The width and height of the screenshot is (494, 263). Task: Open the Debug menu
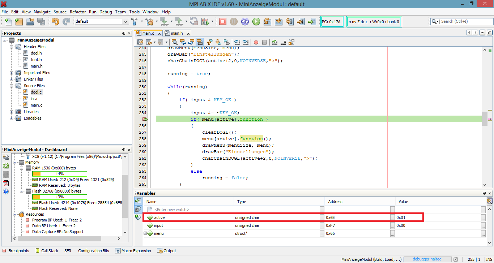106,12
